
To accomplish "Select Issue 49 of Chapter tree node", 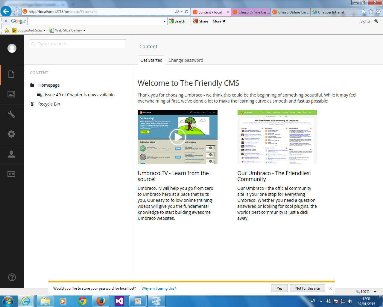I will (80, 95).
